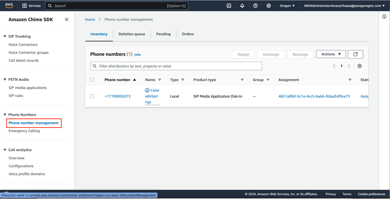
Task: Open the Privacy footer link
Action: (x=331, y=194)
